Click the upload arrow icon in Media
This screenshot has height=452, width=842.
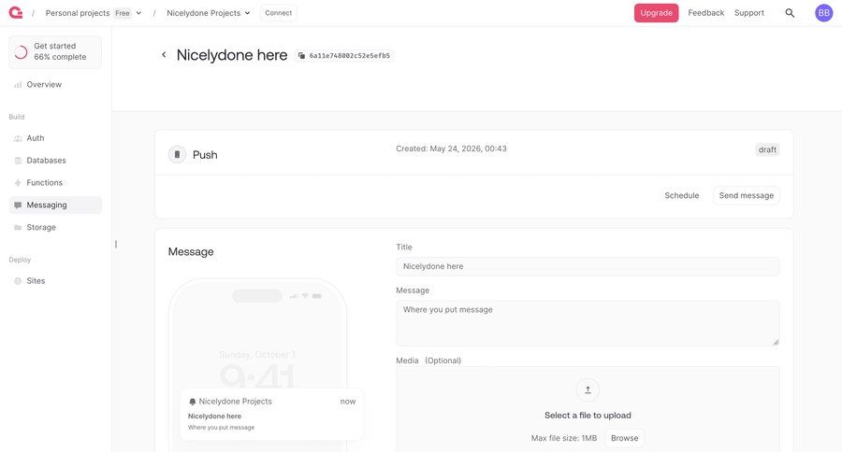pyautogui.click(x=588, y=389)
